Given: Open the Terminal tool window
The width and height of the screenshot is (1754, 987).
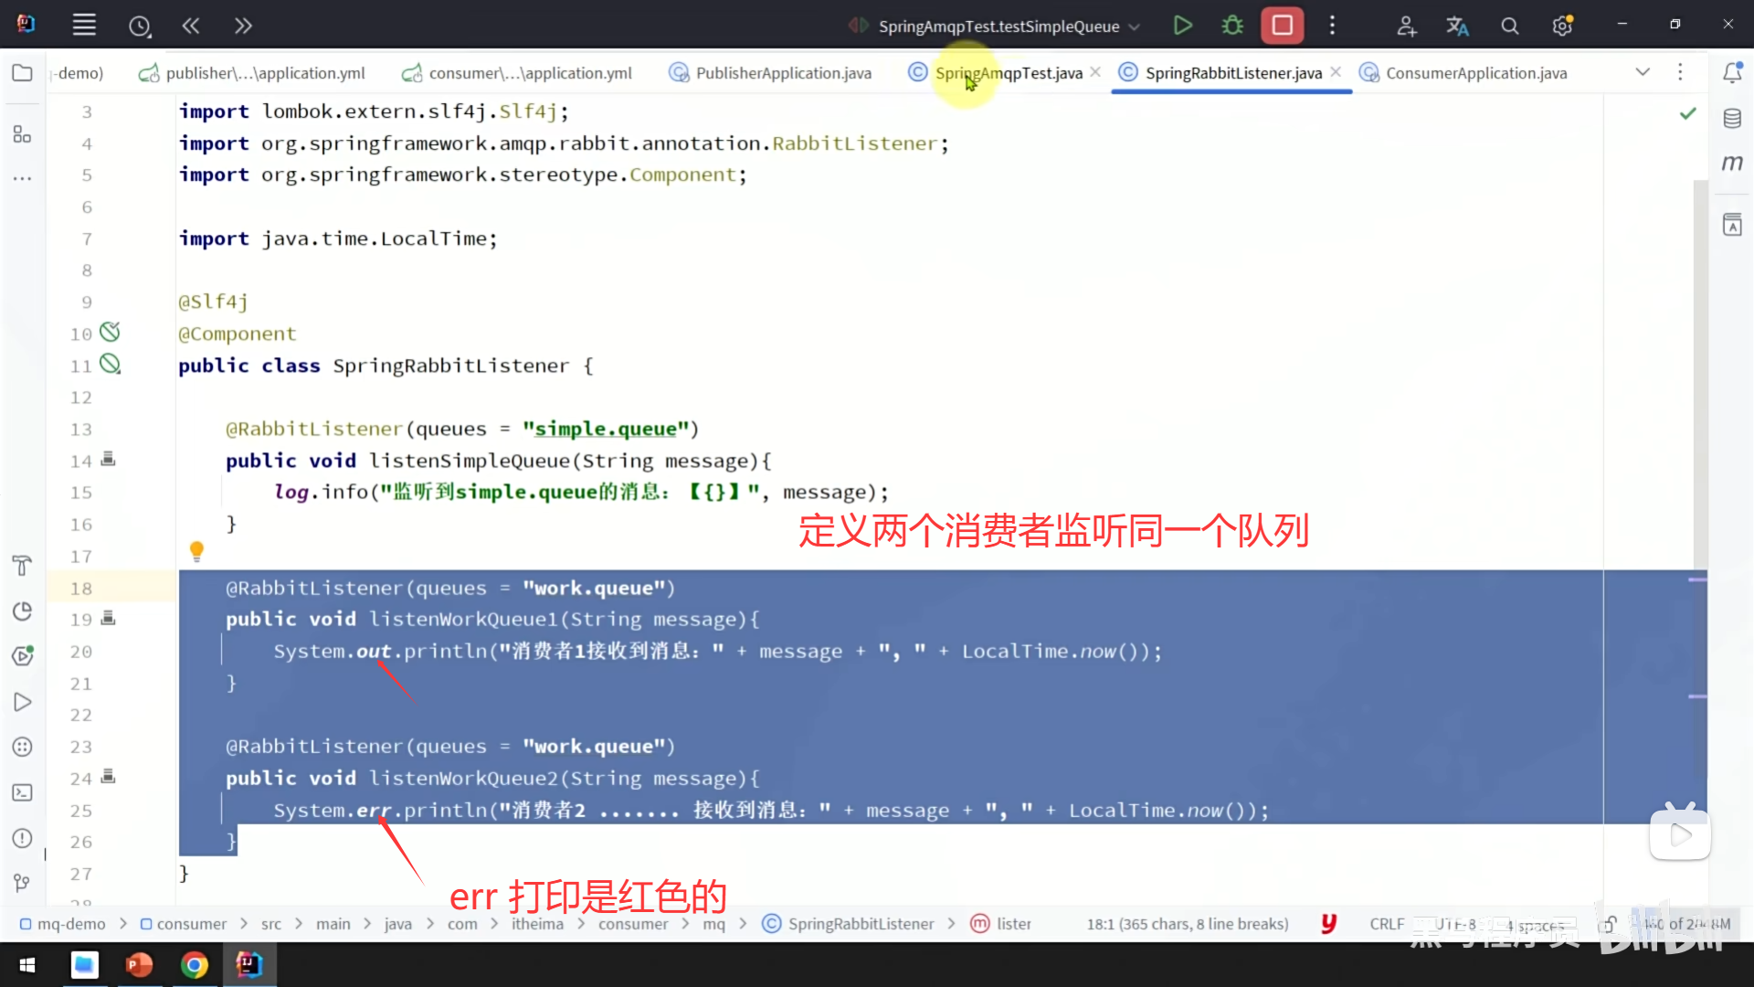Looking at the screenshot, I should click(23, 792).
